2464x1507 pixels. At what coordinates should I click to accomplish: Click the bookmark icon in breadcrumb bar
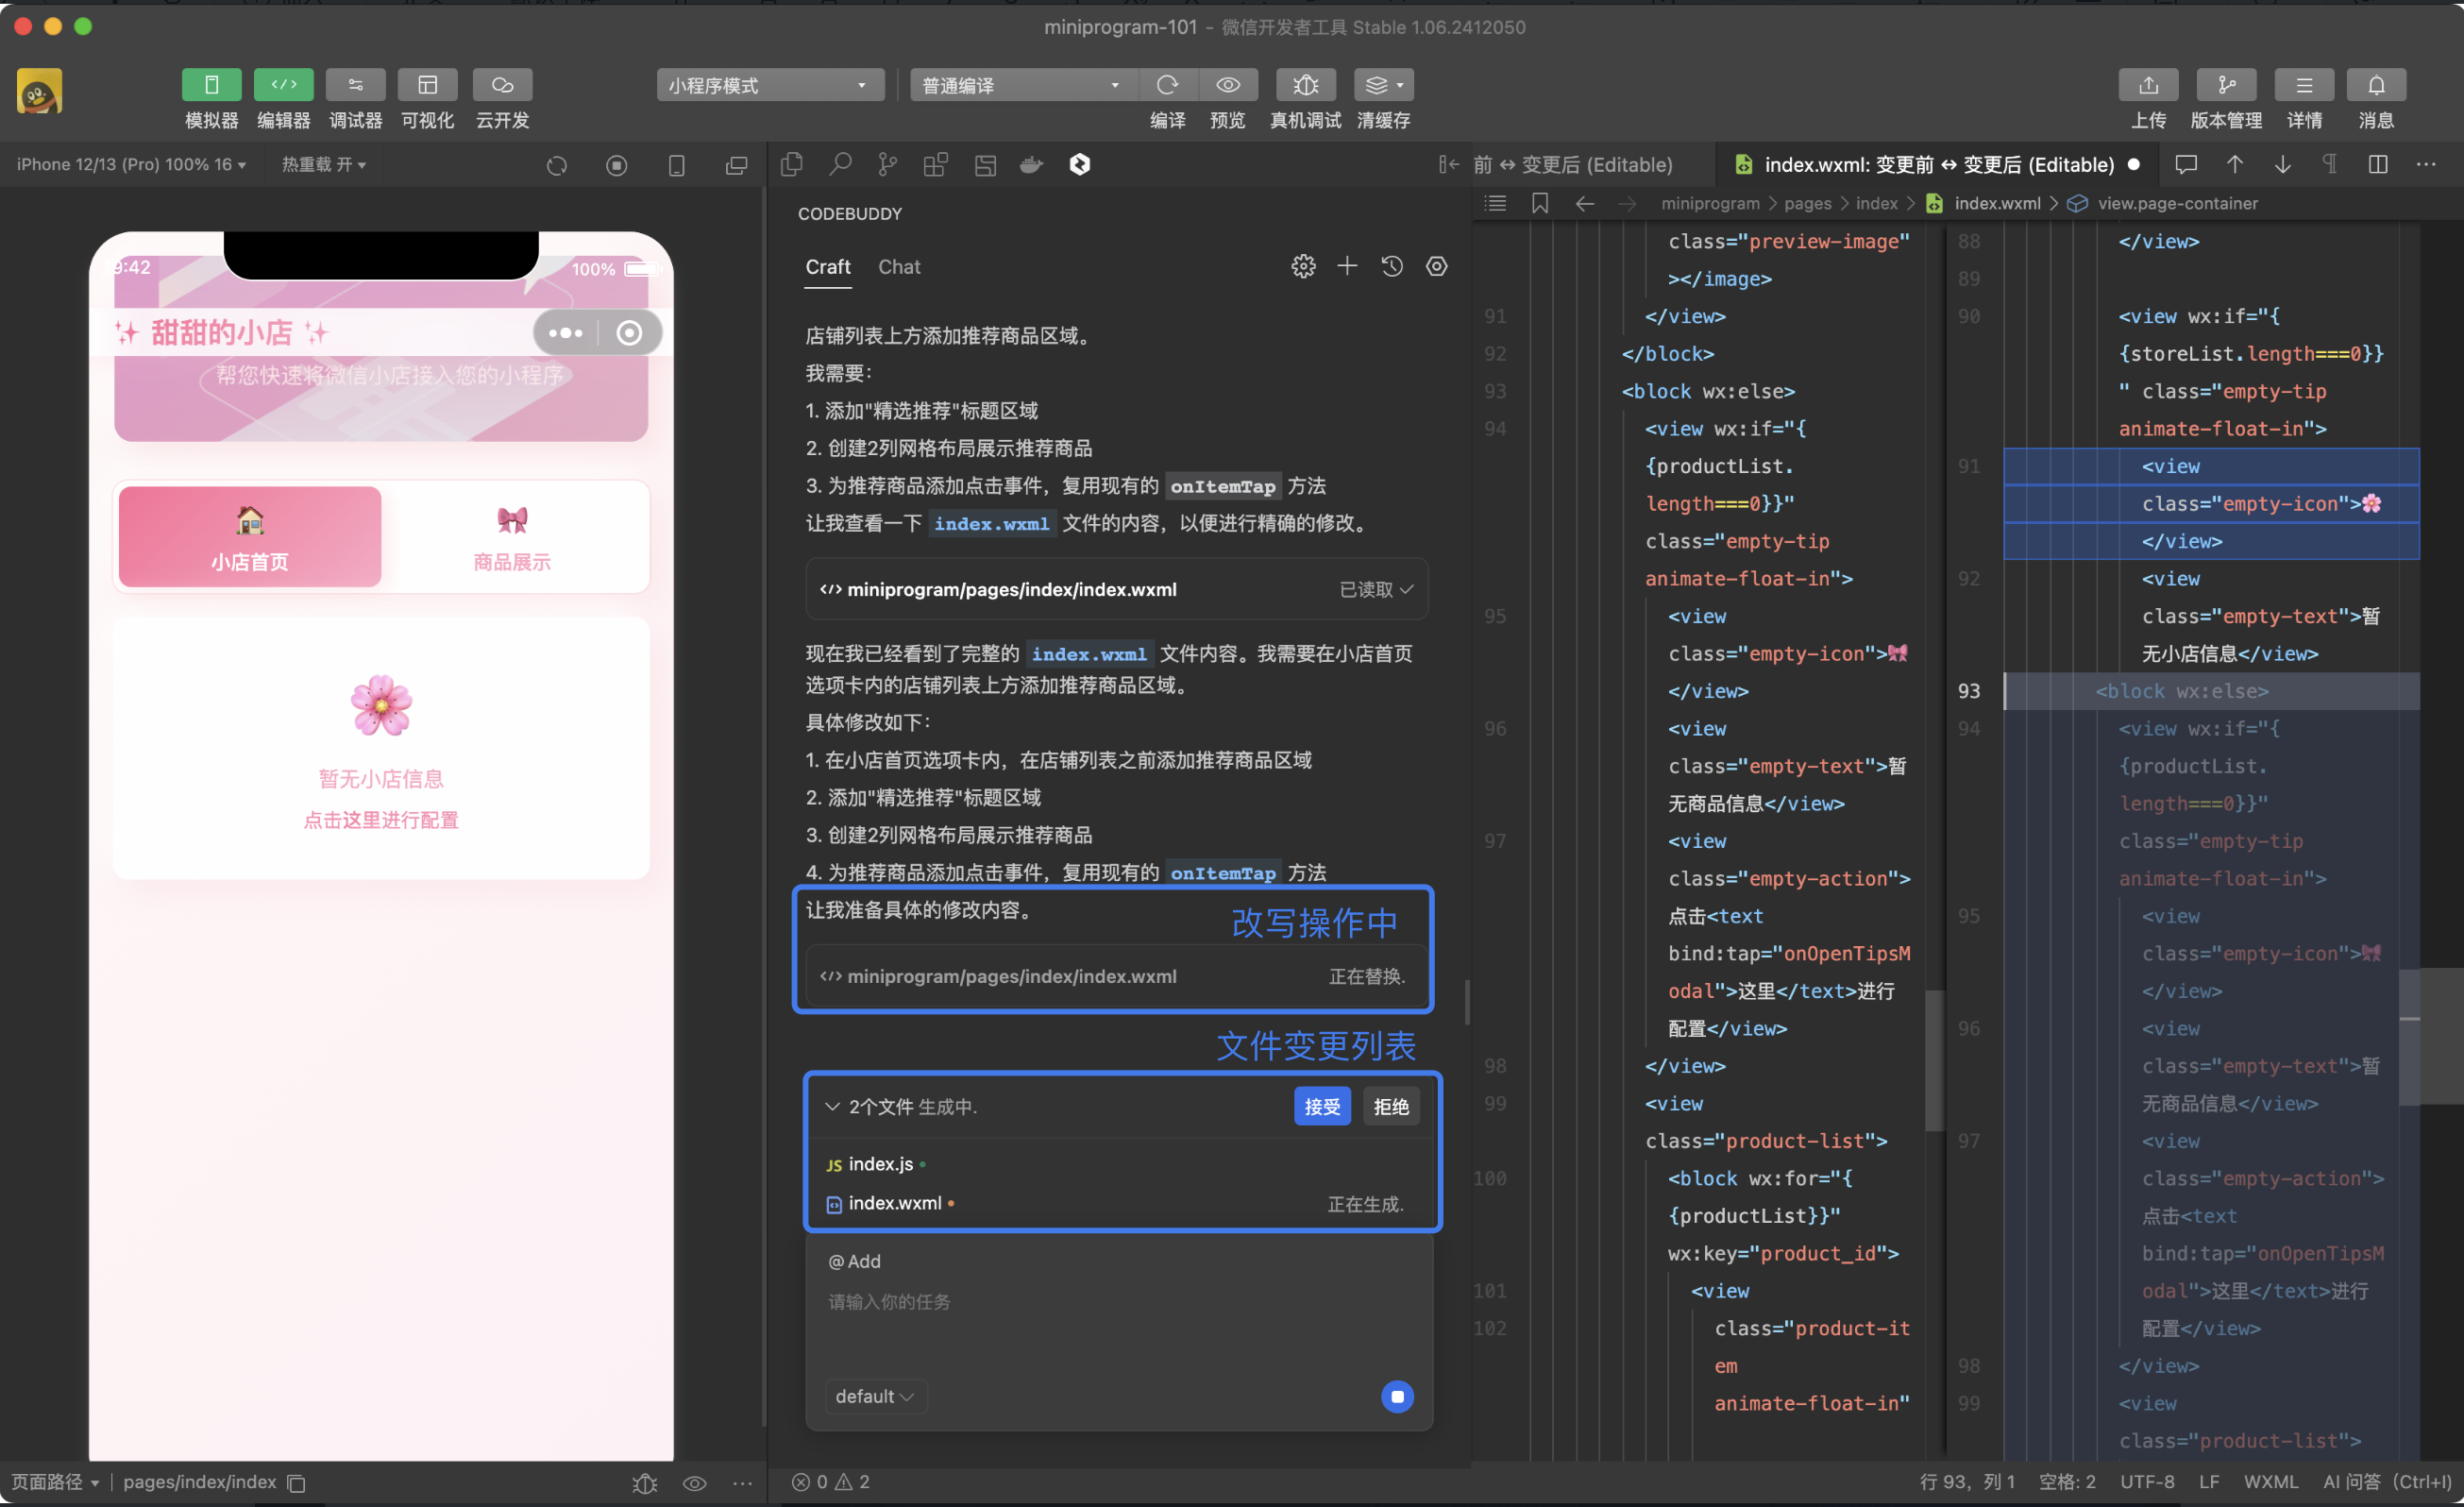click(1540, 203)
